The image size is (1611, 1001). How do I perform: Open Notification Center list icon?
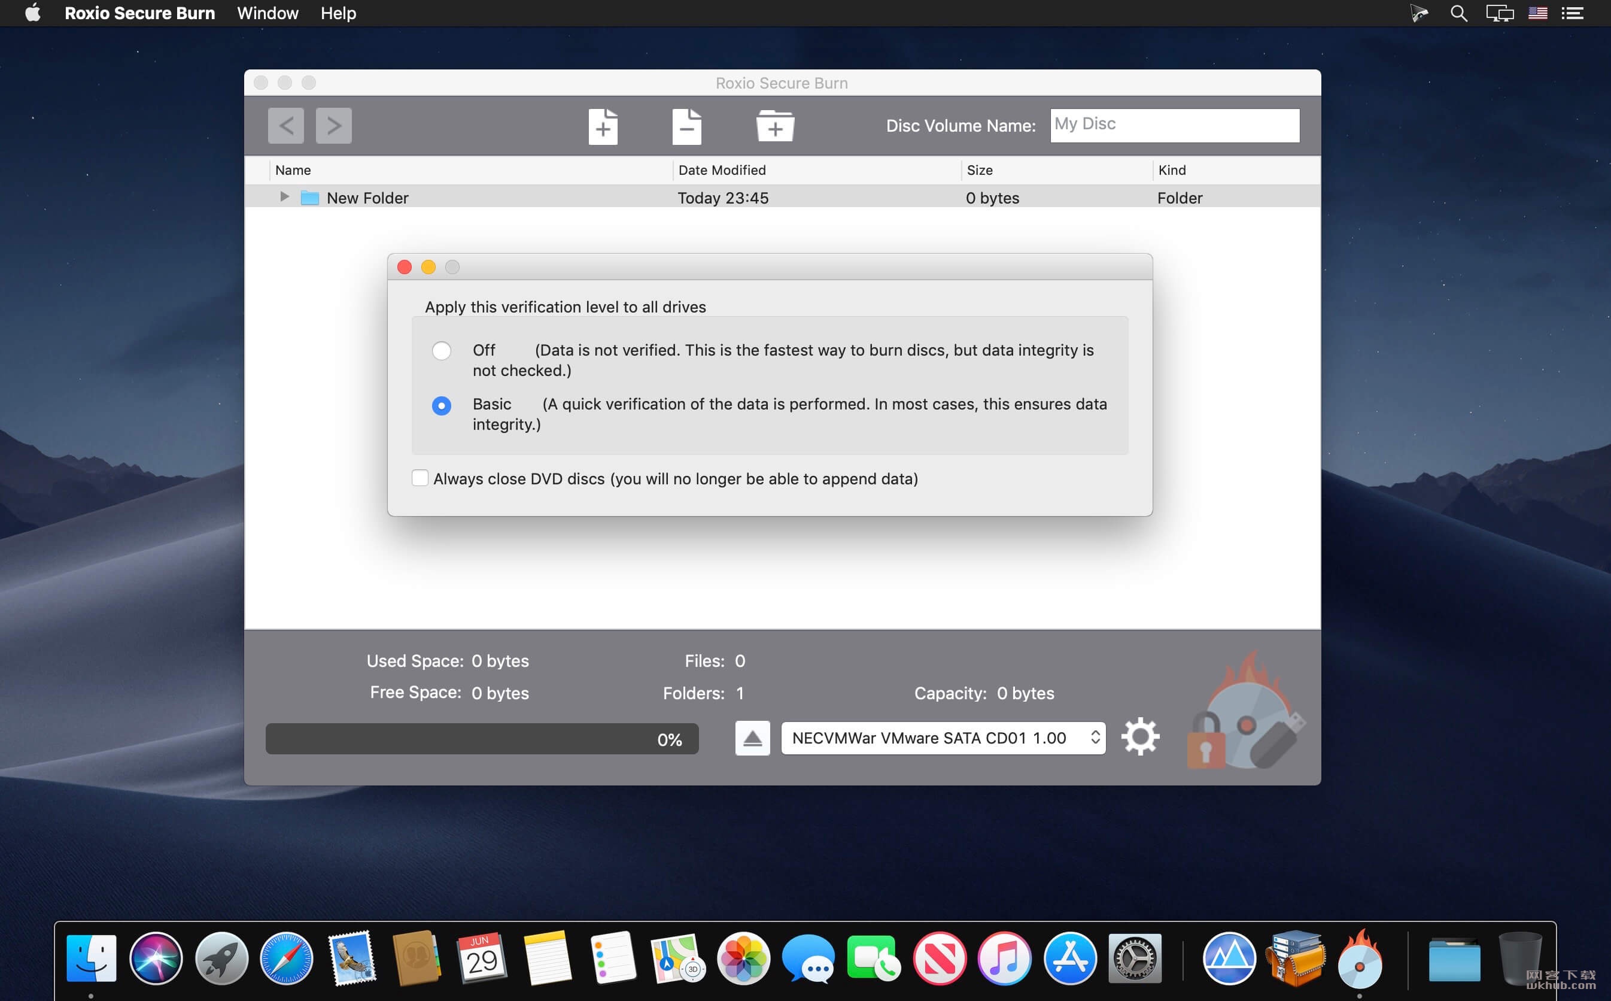[1573, 13]
